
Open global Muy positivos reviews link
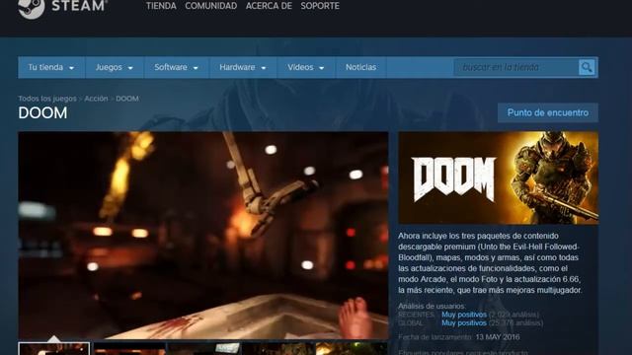point(464,322)
